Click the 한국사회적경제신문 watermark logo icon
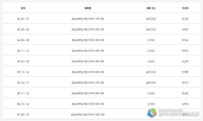 (x=152, y=113)
